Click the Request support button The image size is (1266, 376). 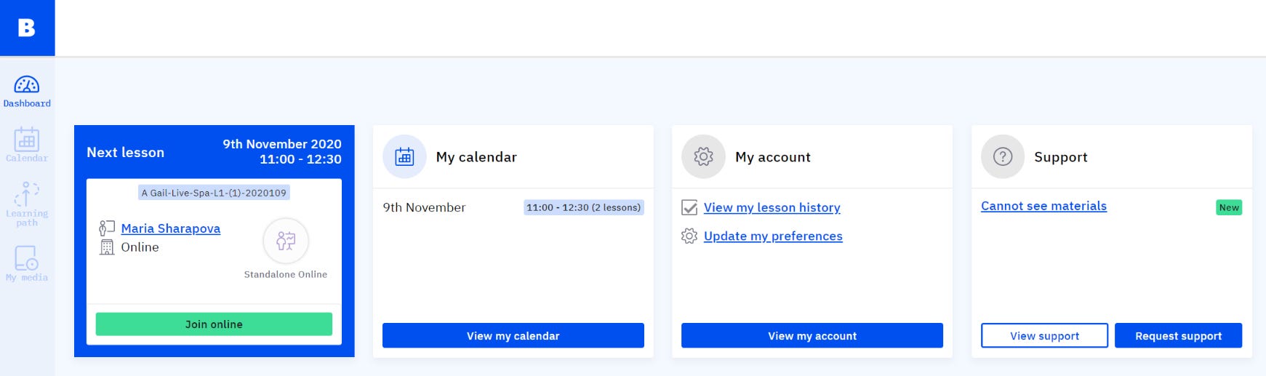(x=1178, y=336)
